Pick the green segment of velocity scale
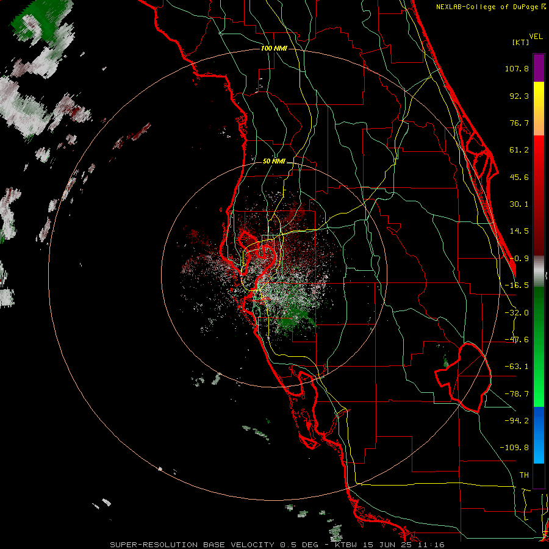Viewport: 549px width, 549px height. (539, 346)
